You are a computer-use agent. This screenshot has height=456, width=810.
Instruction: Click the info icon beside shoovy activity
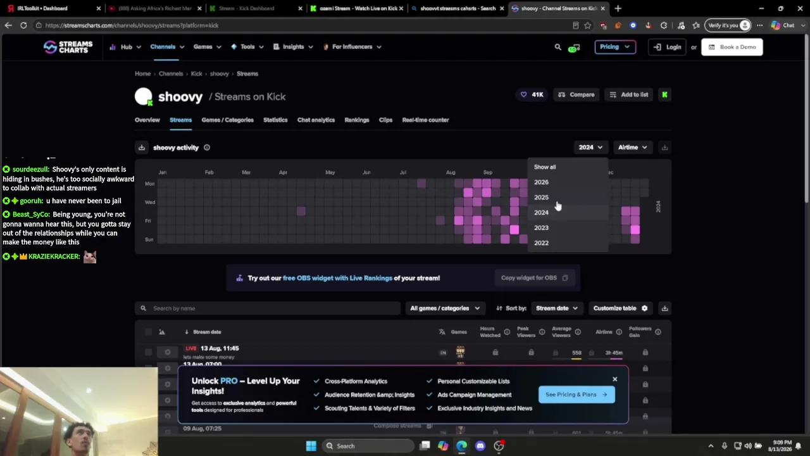[x=207, y=148]
